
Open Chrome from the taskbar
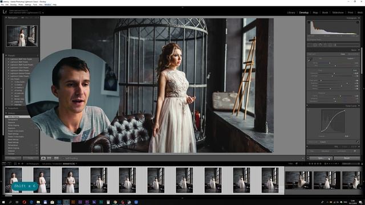click(x=115, y=202)
